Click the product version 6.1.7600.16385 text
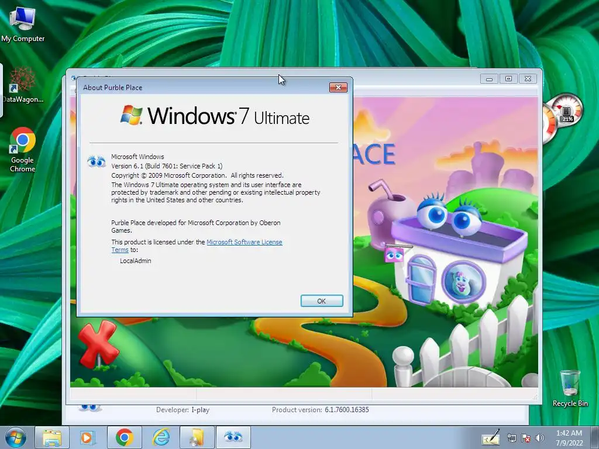The width and height of the screenshot is (599, 449). (347, 410)
